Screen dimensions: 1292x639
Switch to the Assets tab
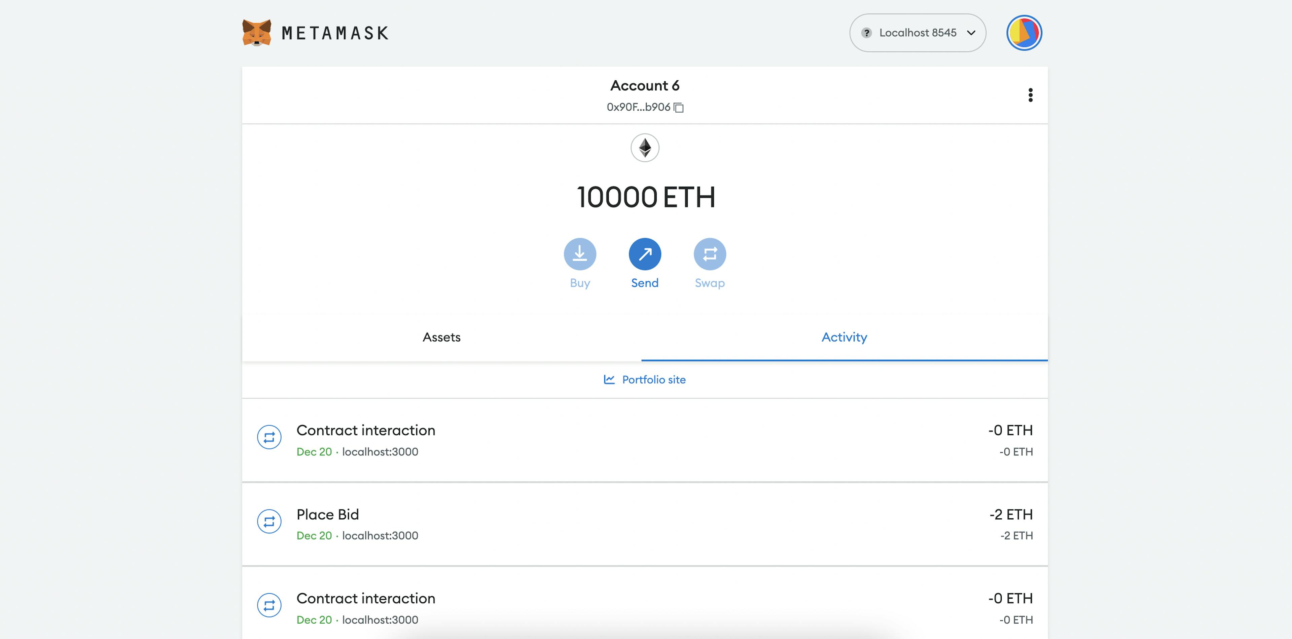[441, 337]
